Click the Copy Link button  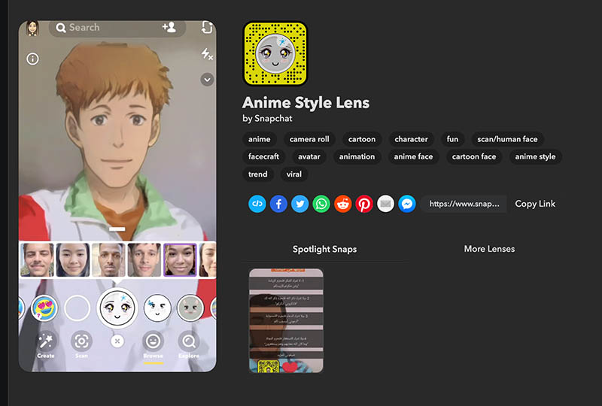(x=535, y=204)
